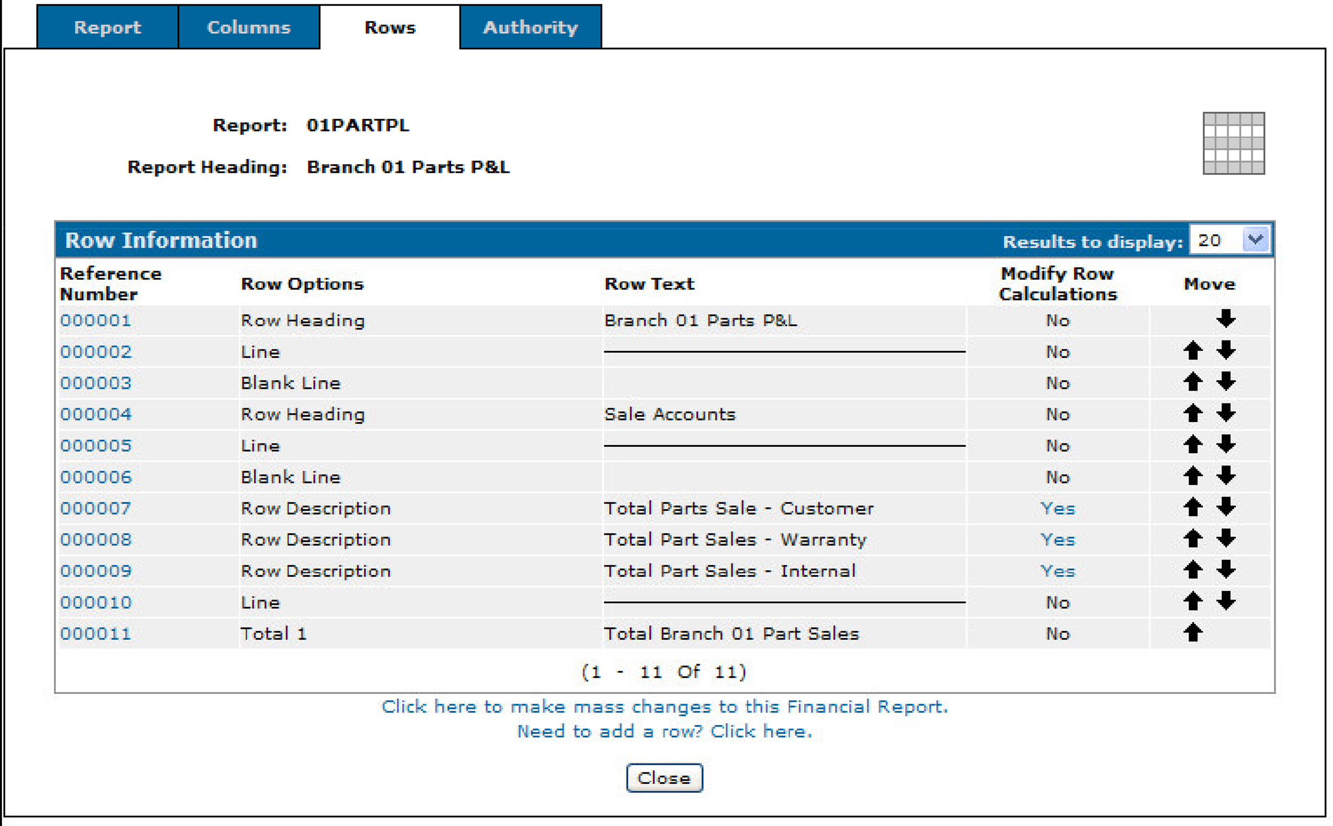Move row 000005 up
This screenshot has width=1333, height=826.
point(1193,444)
